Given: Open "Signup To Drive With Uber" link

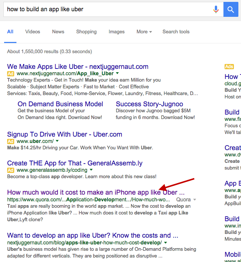Looking at the screenshot, I should pos(65,134).
